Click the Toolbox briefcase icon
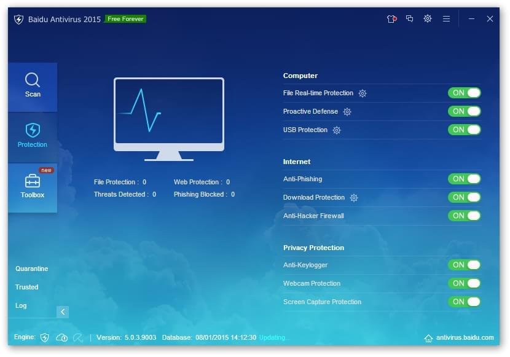Screen dimensions: 510x357 33,181
